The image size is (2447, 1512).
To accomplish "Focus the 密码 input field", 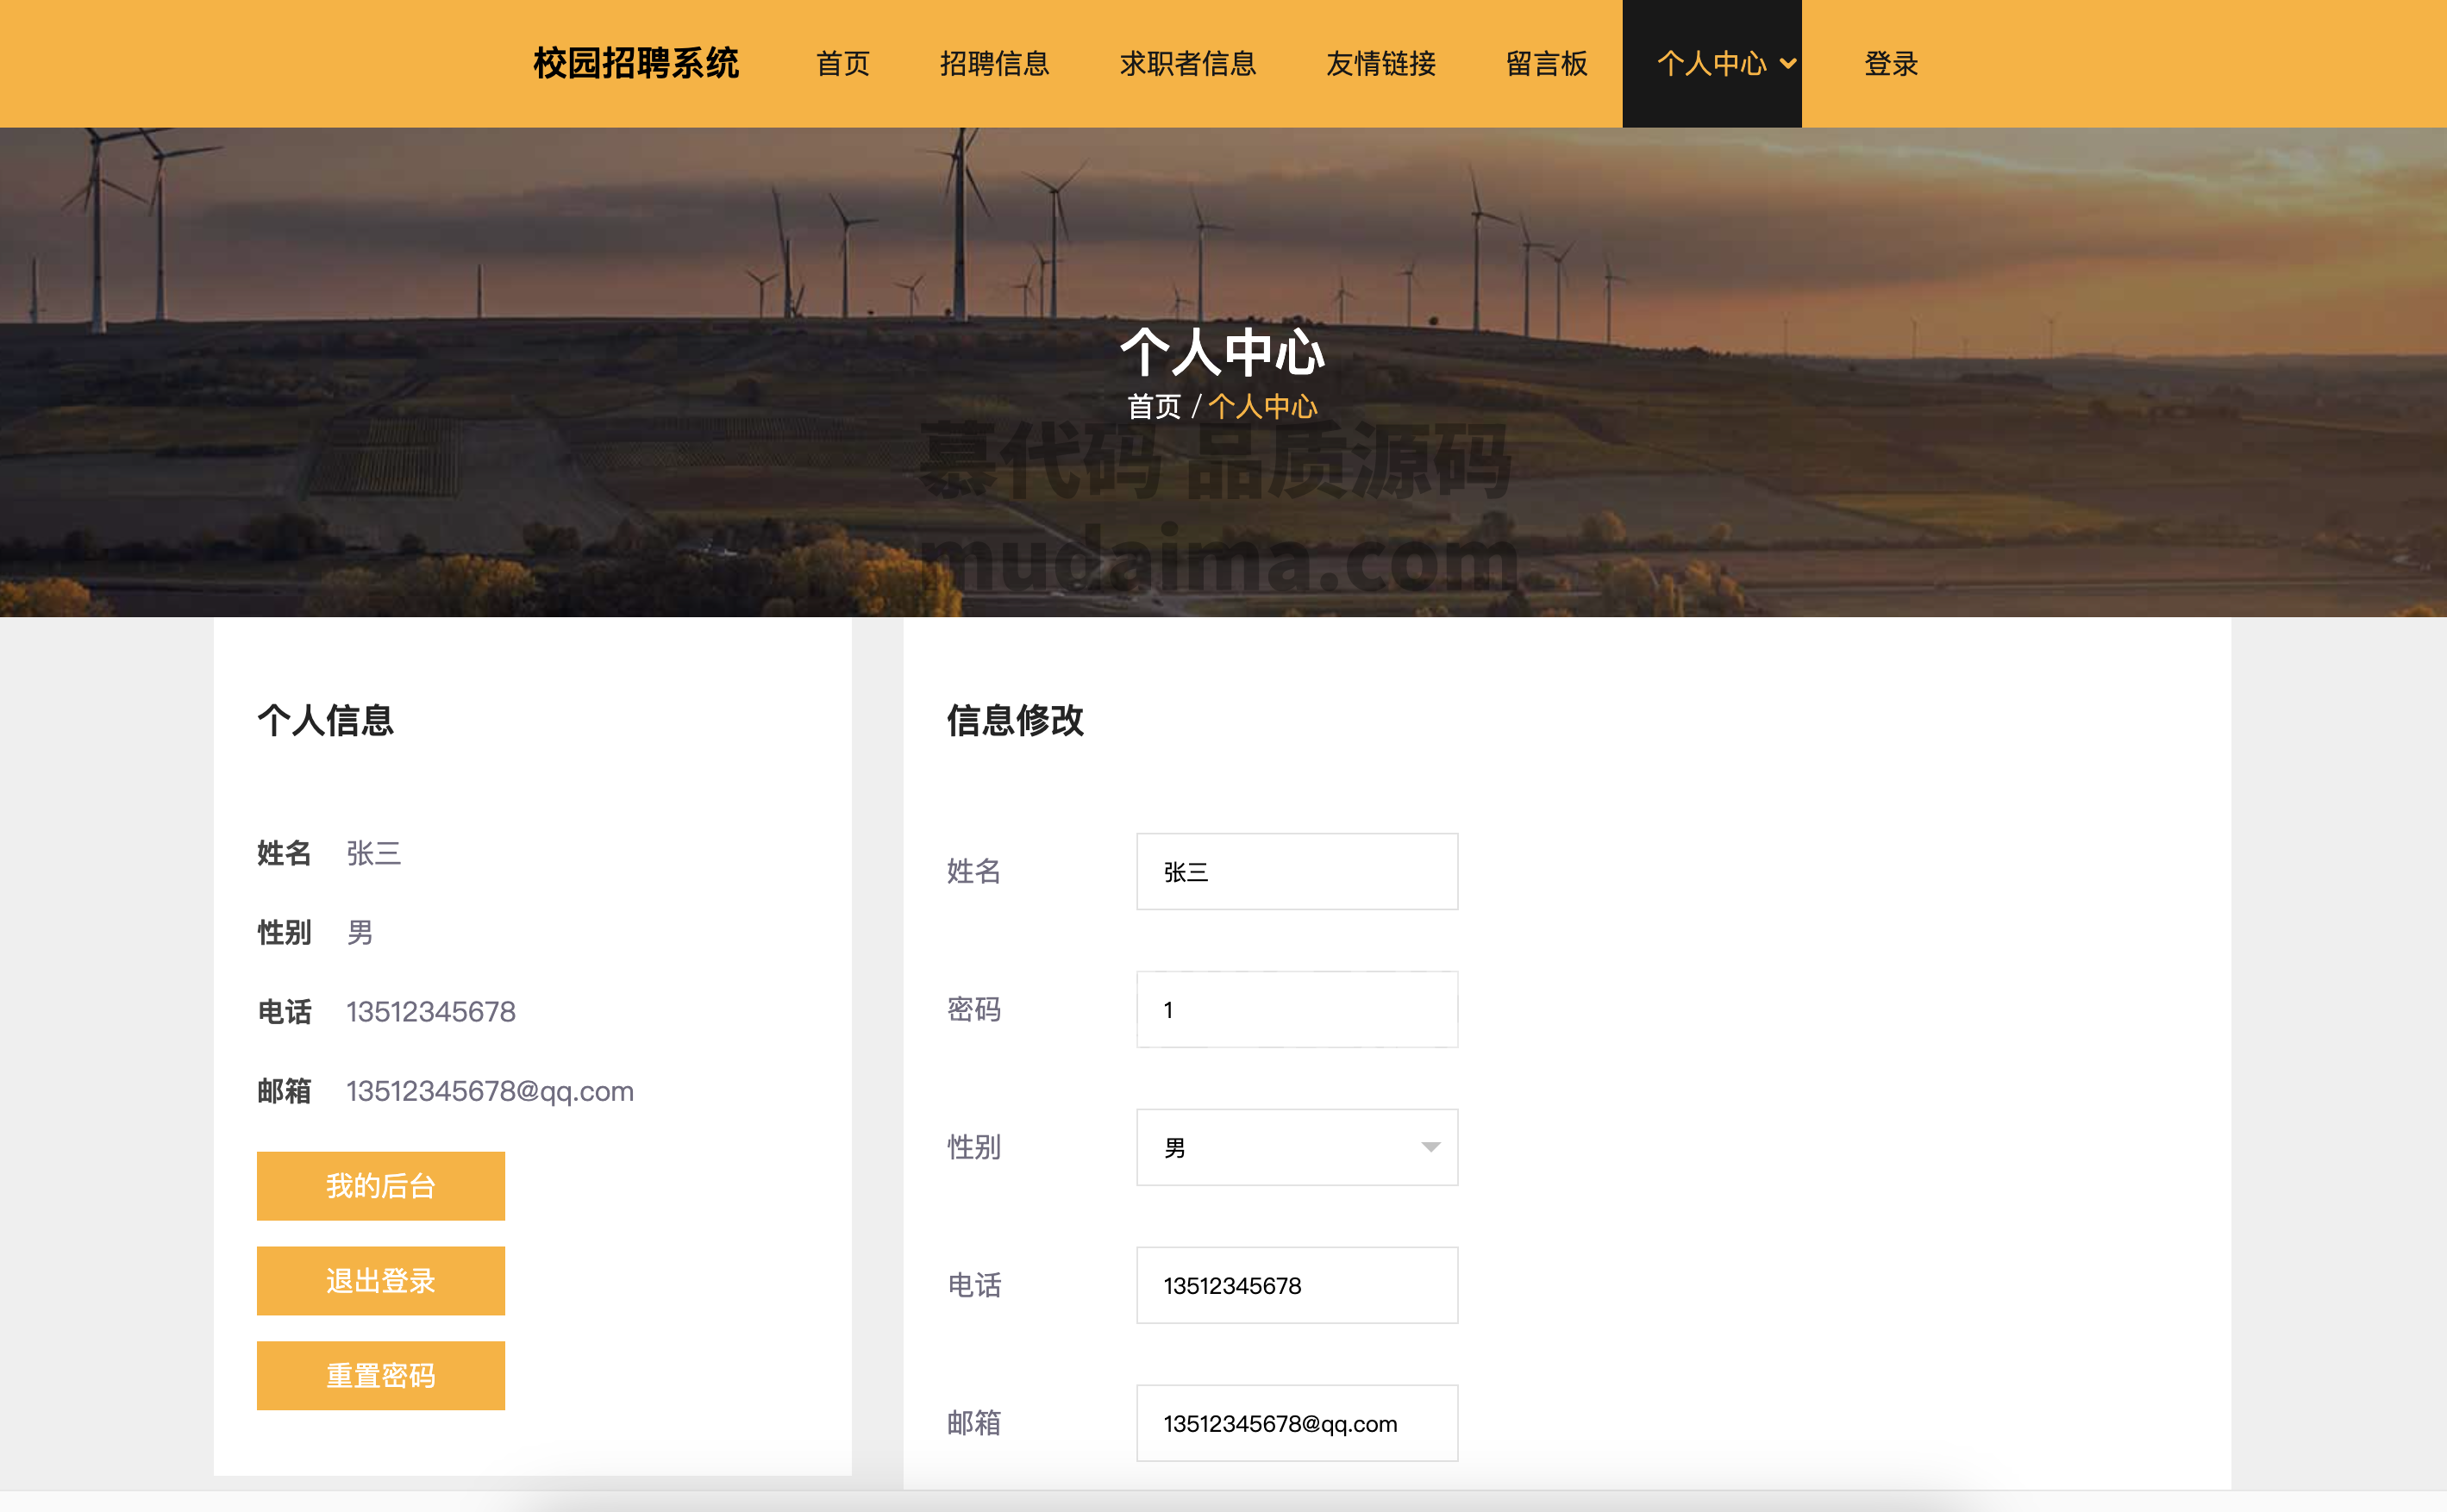I will click(1297, 1010).
